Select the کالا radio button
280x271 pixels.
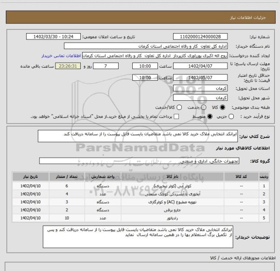pos(223,108)
